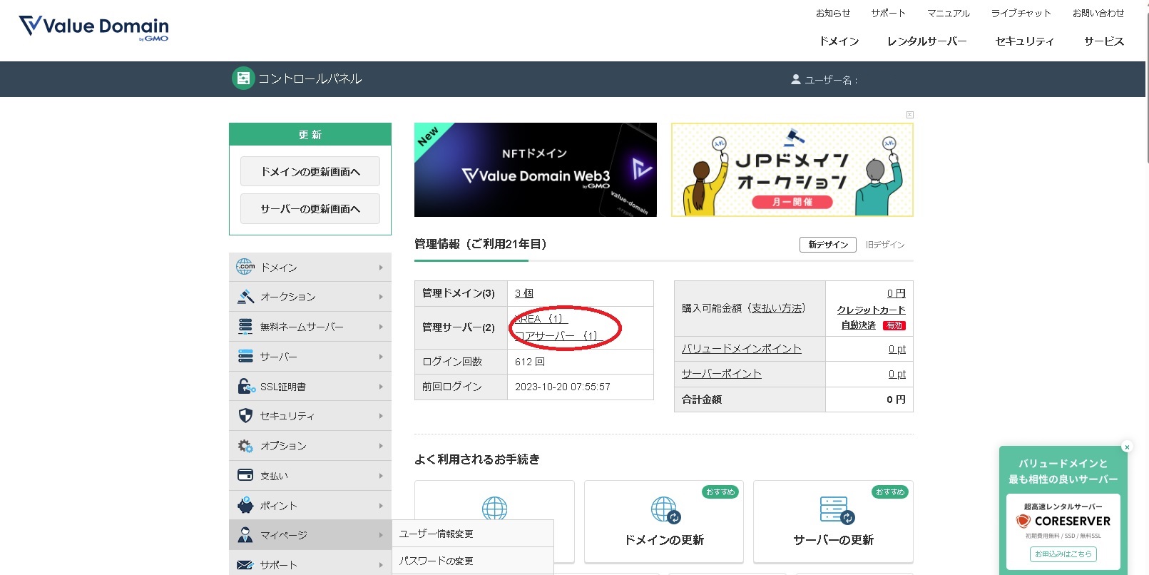Open the サービス main navigation item
This screenshot has height=575, width=1149.
1104,41
